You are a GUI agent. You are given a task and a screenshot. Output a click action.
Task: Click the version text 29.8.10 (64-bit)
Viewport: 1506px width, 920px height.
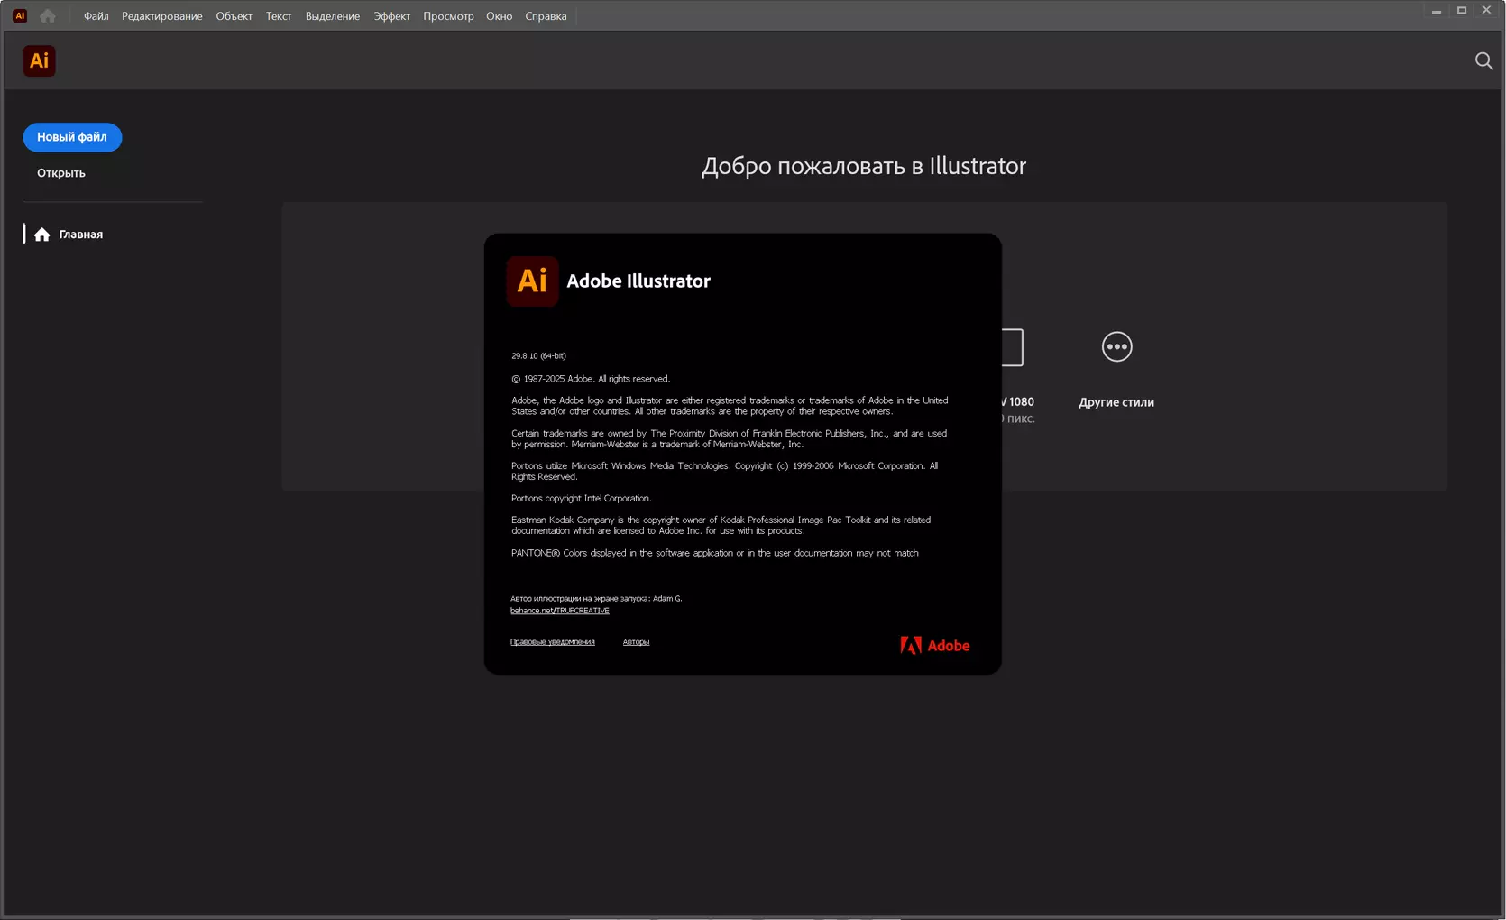(538, 356)
